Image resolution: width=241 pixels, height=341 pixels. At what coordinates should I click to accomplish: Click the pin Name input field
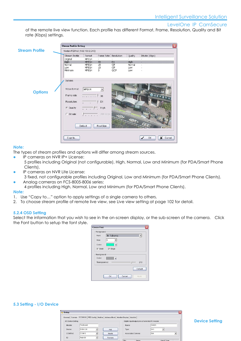click(164, 325)
